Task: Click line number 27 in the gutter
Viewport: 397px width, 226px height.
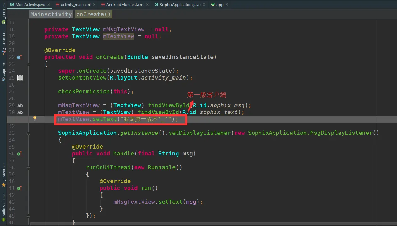Action: coord(12,92)
